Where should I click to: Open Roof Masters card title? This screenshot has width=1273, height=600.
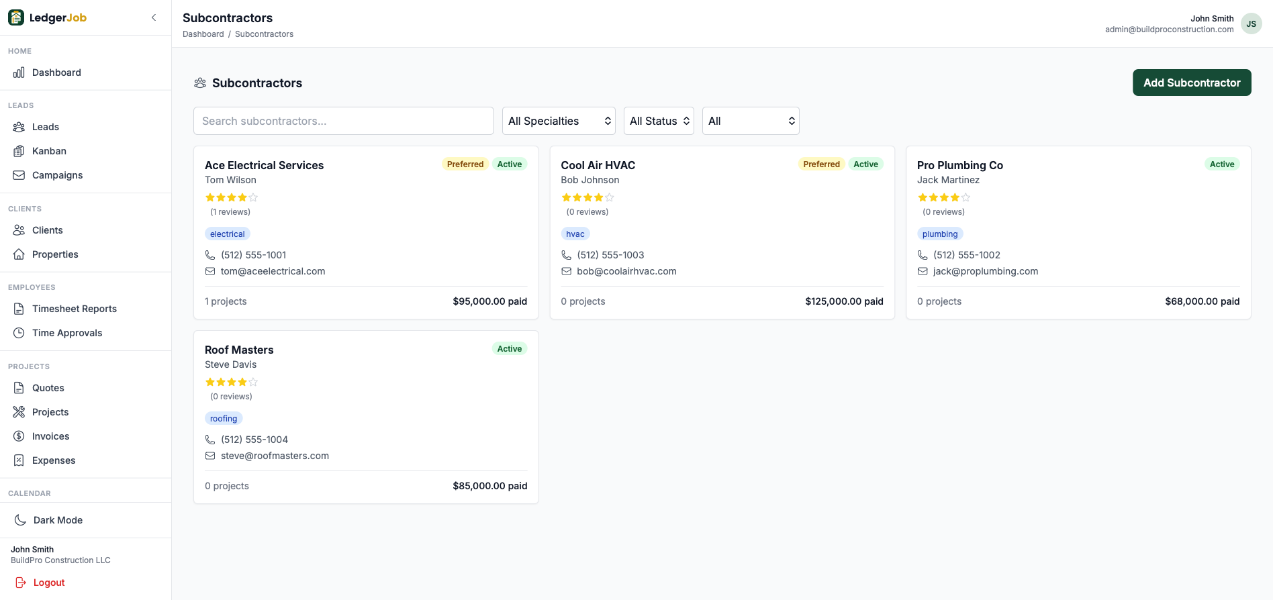pyautogui.click(x=239, y=350)
